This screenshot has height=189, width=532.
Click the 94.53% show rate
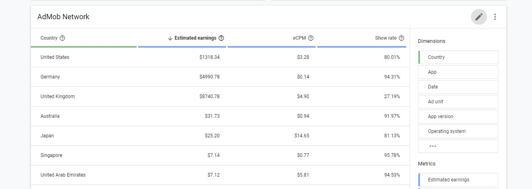392,175
